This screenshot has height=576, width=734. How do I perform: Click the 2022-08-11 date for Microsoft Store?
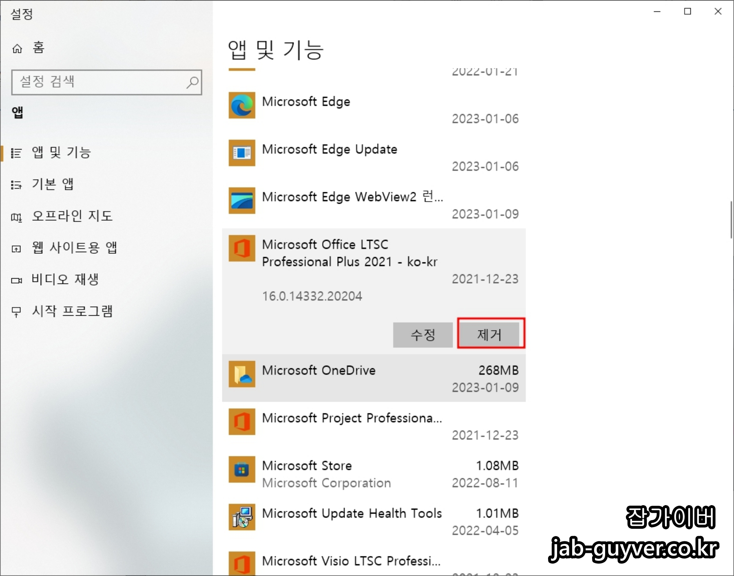485,483
